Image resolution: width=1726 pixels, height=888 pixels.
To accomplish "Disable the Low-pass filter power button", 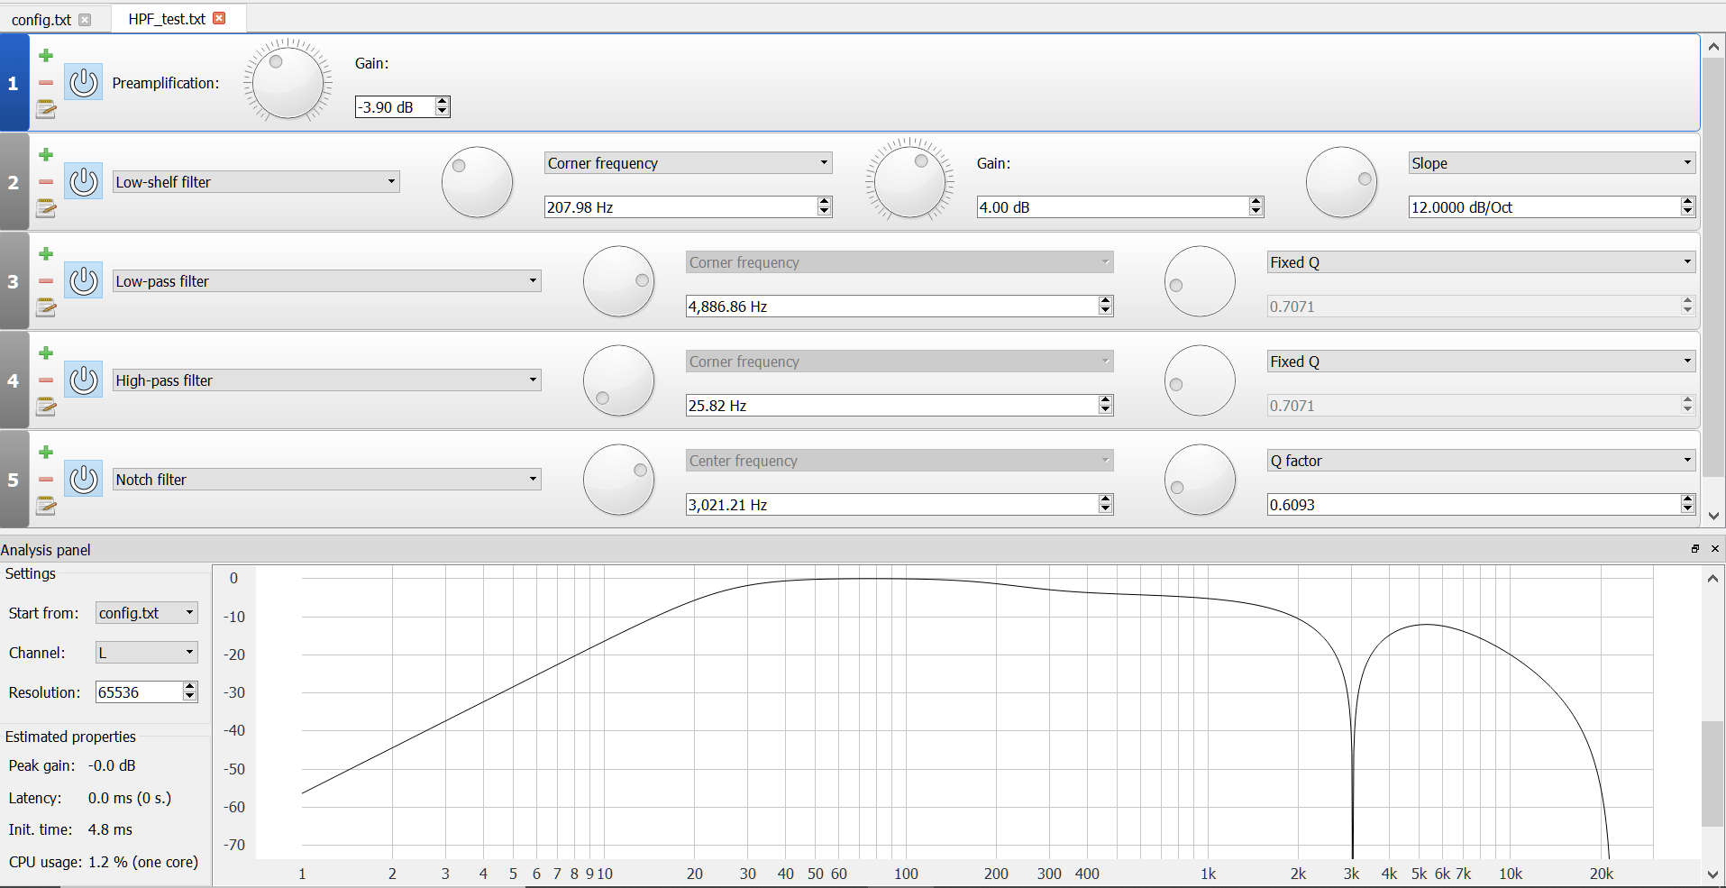I will [x=84, y=281].
